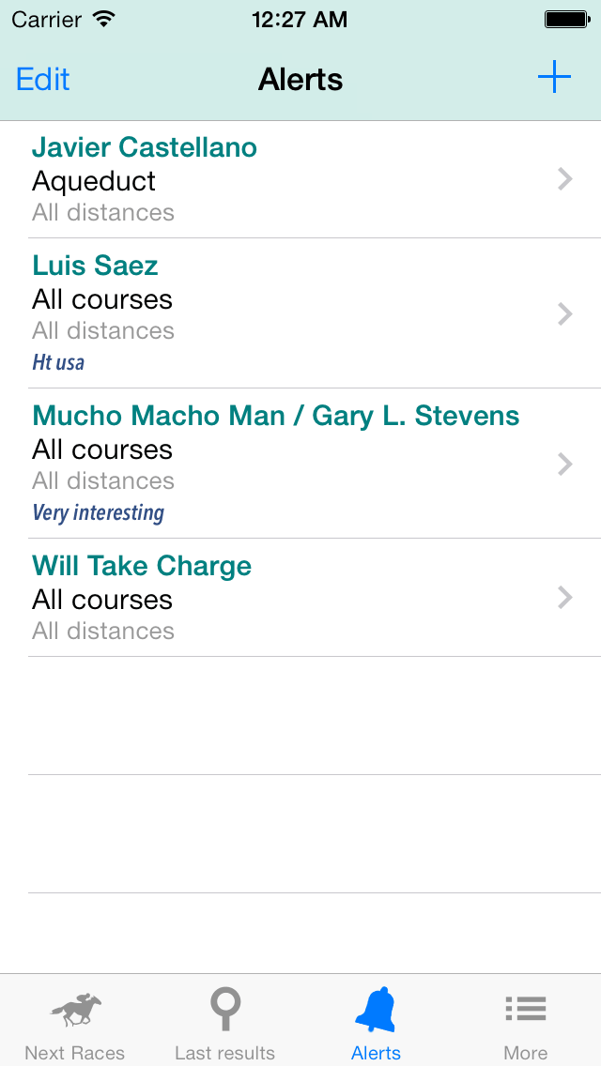
Task: Switch to the Next Races tab label
Action: pos(75,1053)
